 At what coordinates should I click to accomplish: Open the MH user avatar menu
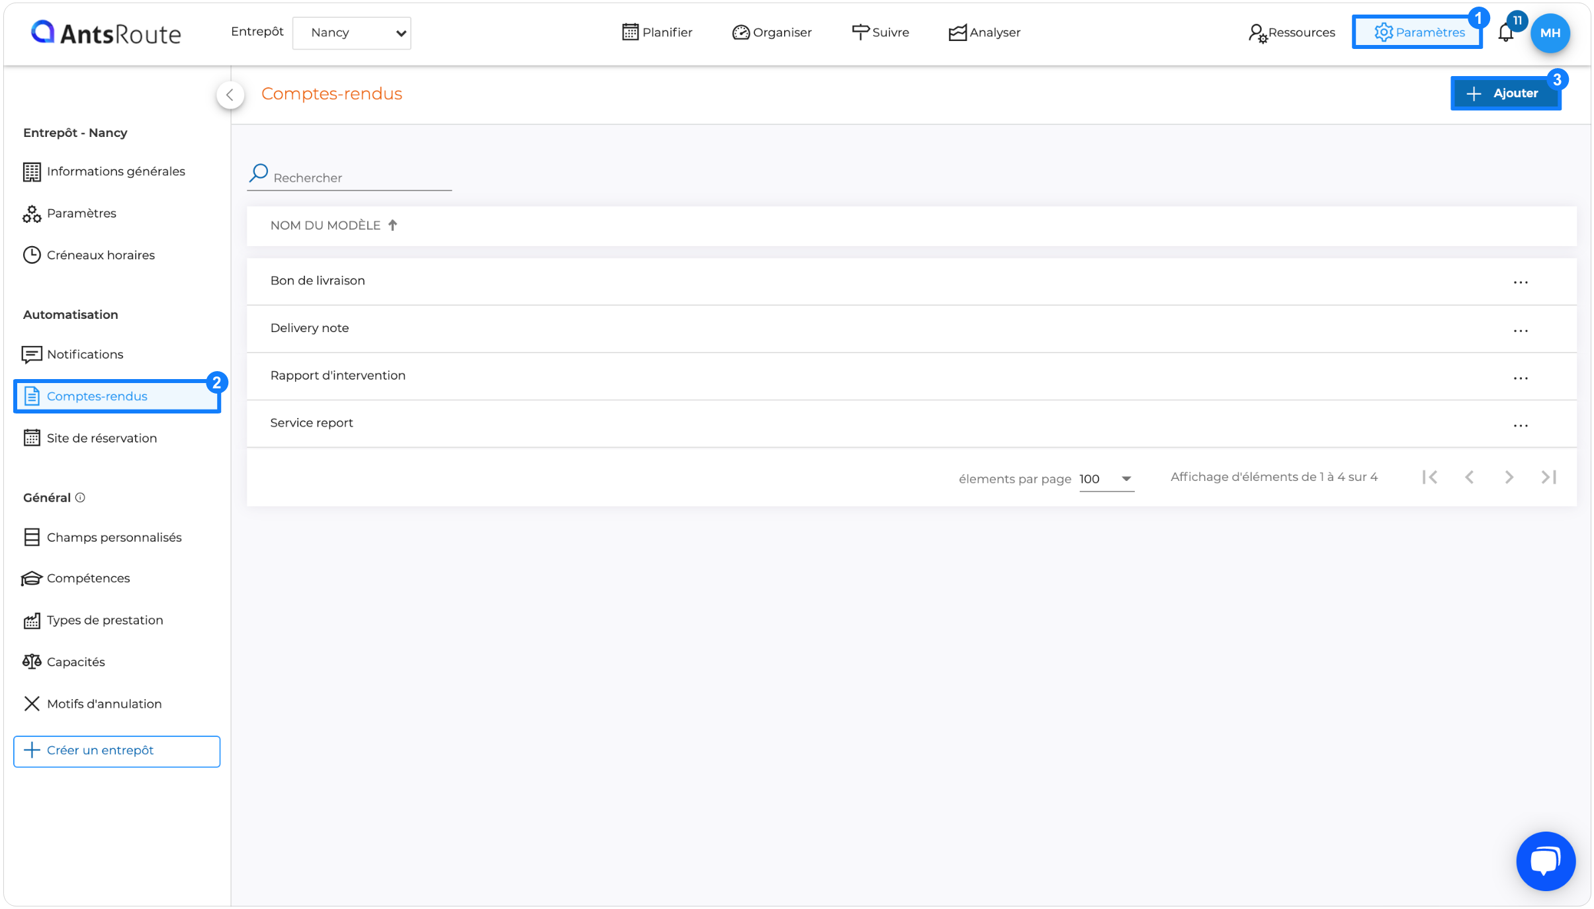click(x=1550, y=32)
